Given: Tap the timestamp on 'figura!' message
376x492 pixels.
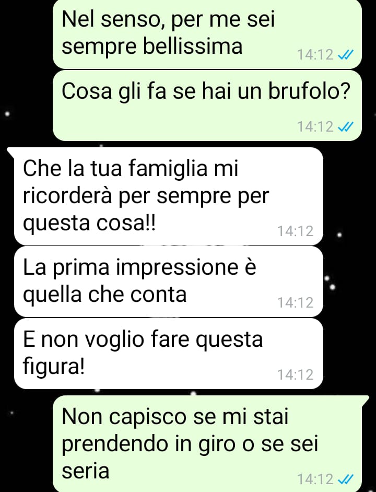Looking at the screenshot, I should (x=296, y=375).
